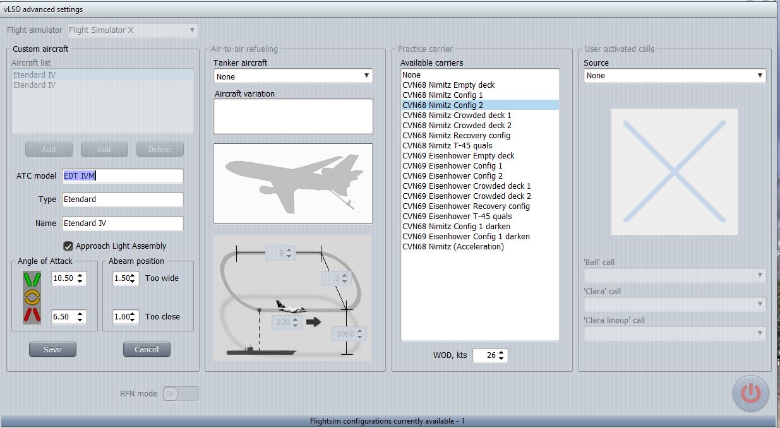The width and height of the screenshot is (780, 428).
Task: Click the pattern diagram stepper showing 220
Action: [286, 323]
